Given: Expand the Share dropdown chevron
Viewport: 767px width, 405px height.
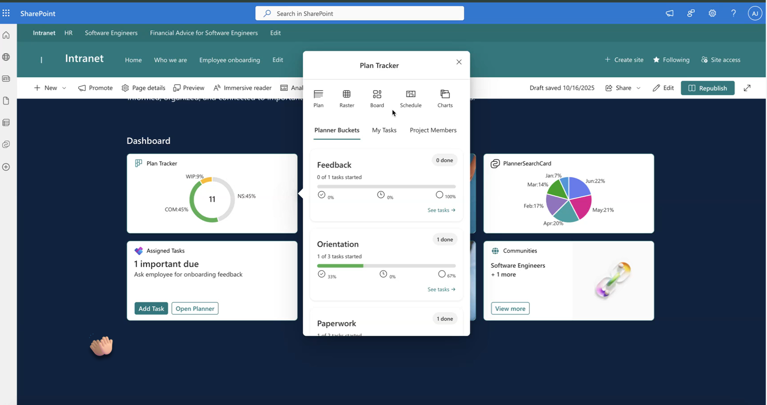Looking at the screenshot, I should (638, 88).
